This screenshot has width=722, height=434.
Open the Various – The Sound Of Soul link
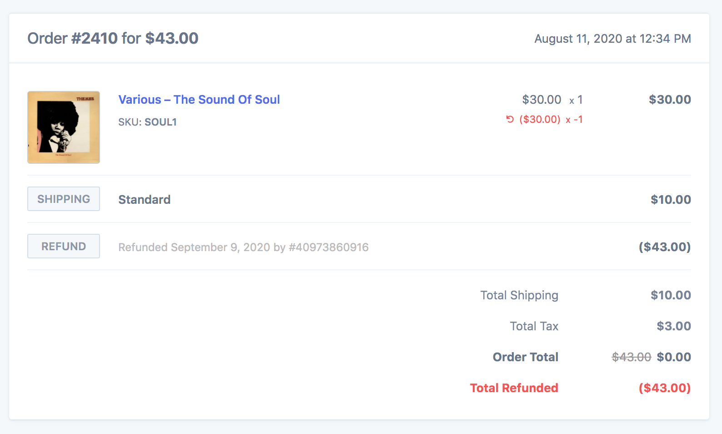pyautogui.click(x=199, y=100)
